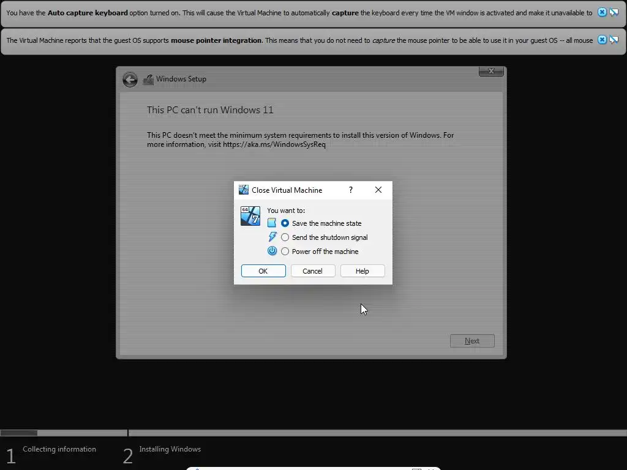
Task: Open Help from the close dialog
Action: [362, 271]
